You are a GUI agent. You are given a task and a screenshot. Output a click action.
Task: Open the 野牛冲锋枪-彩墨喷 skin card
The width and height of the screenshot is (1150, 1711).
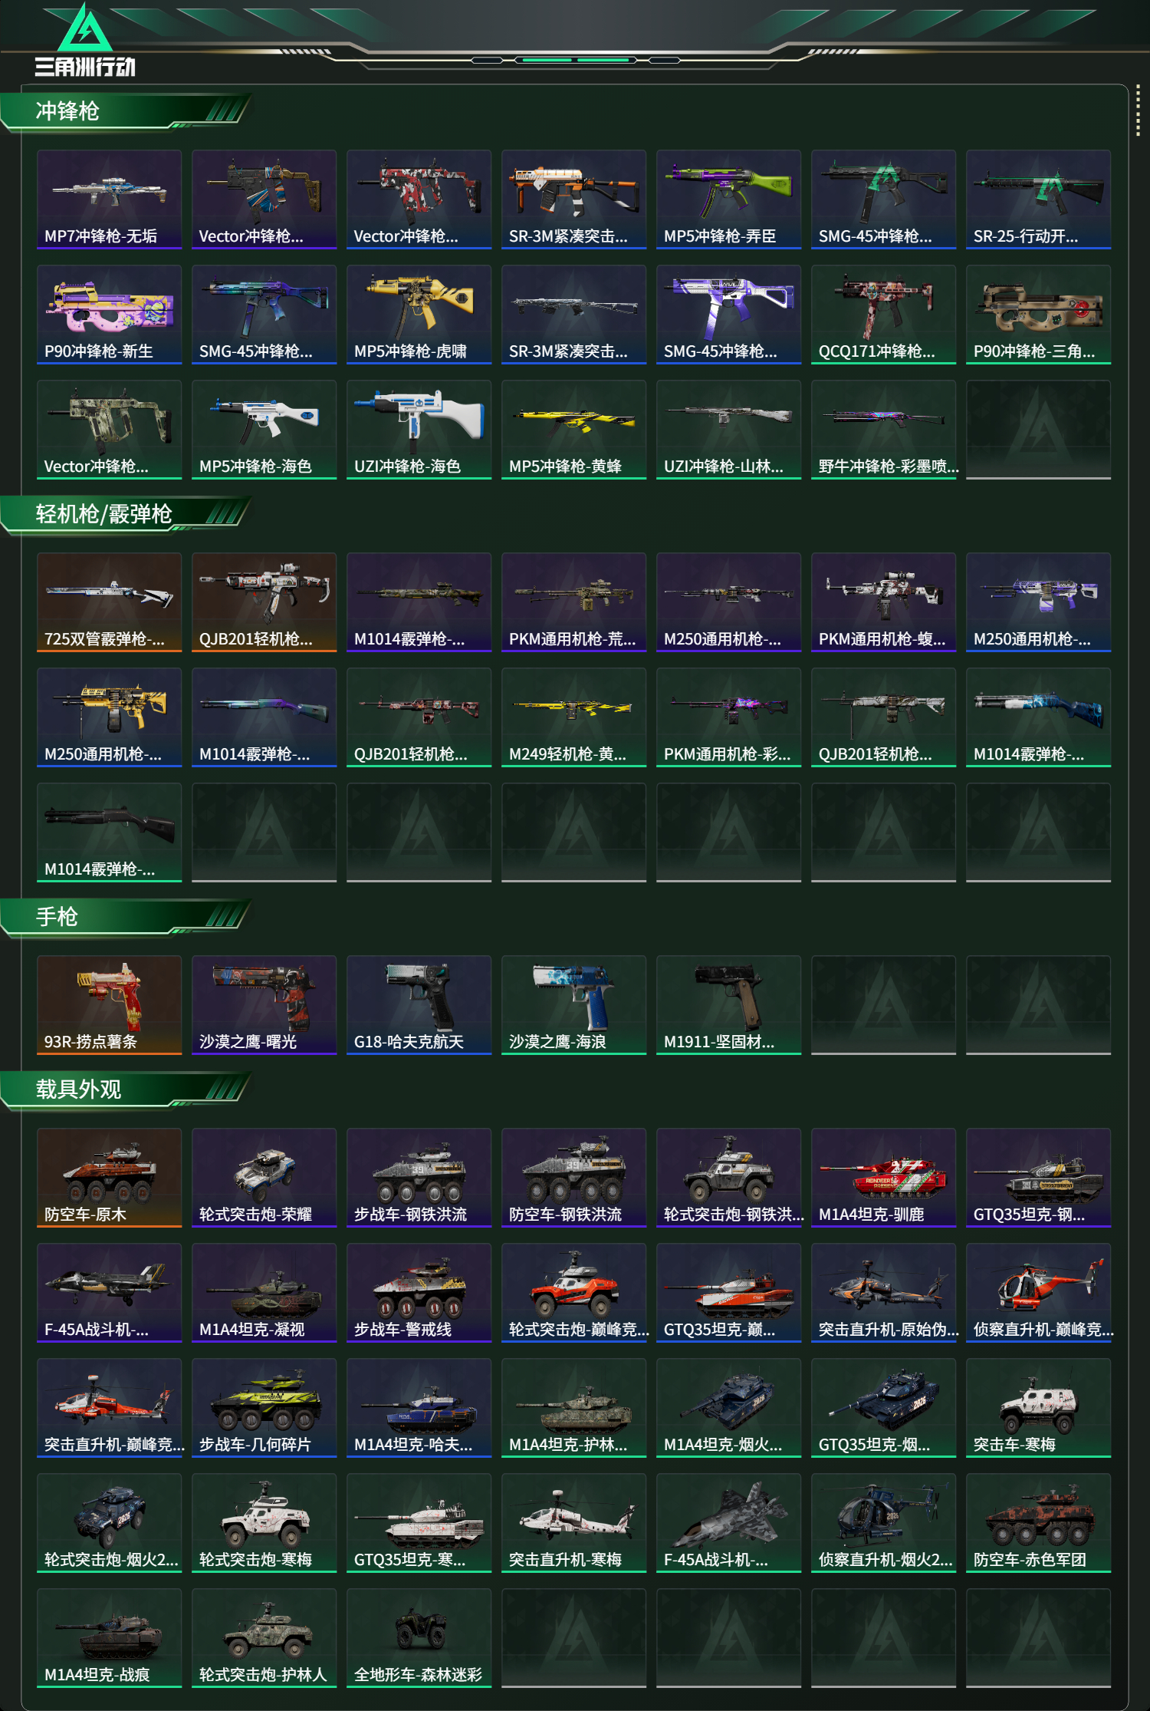pyautogui.click(x=884, y=430)
